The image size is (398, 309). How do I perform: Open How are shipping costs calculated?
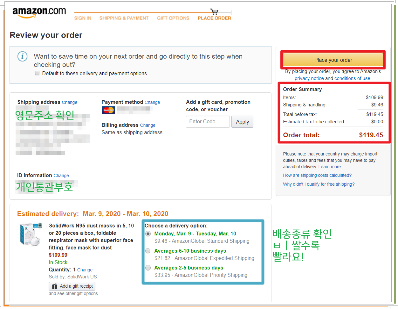[317, 175]
